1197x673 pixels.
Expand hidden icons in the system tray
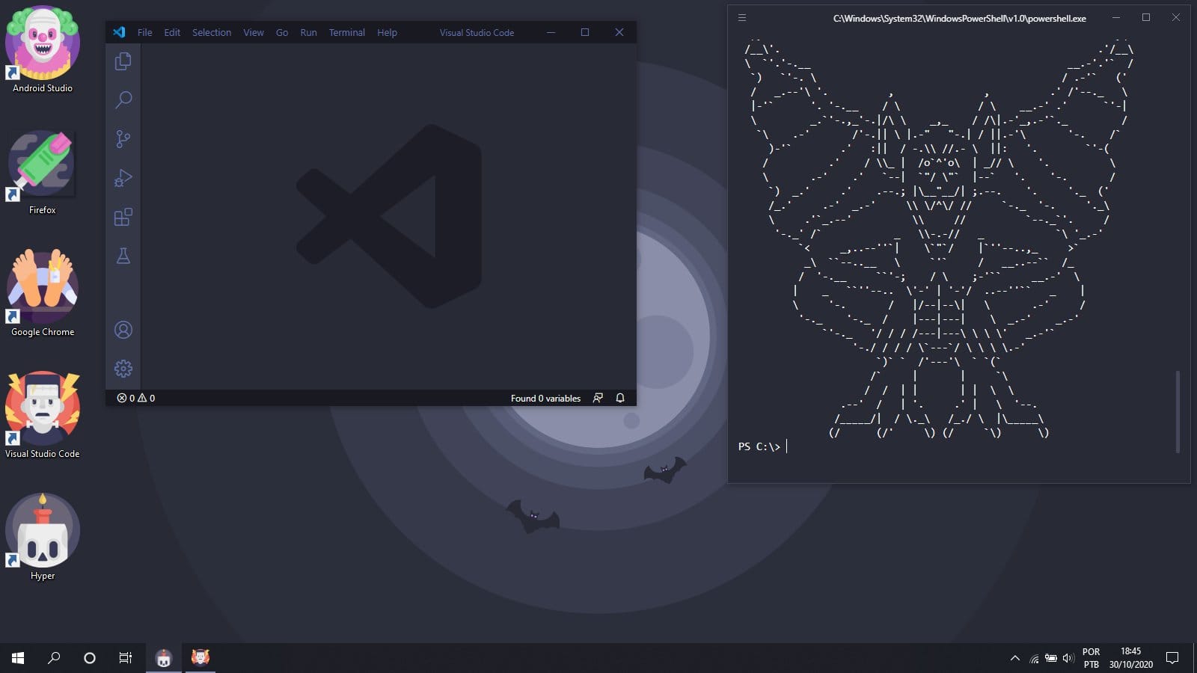[1014, 658]
